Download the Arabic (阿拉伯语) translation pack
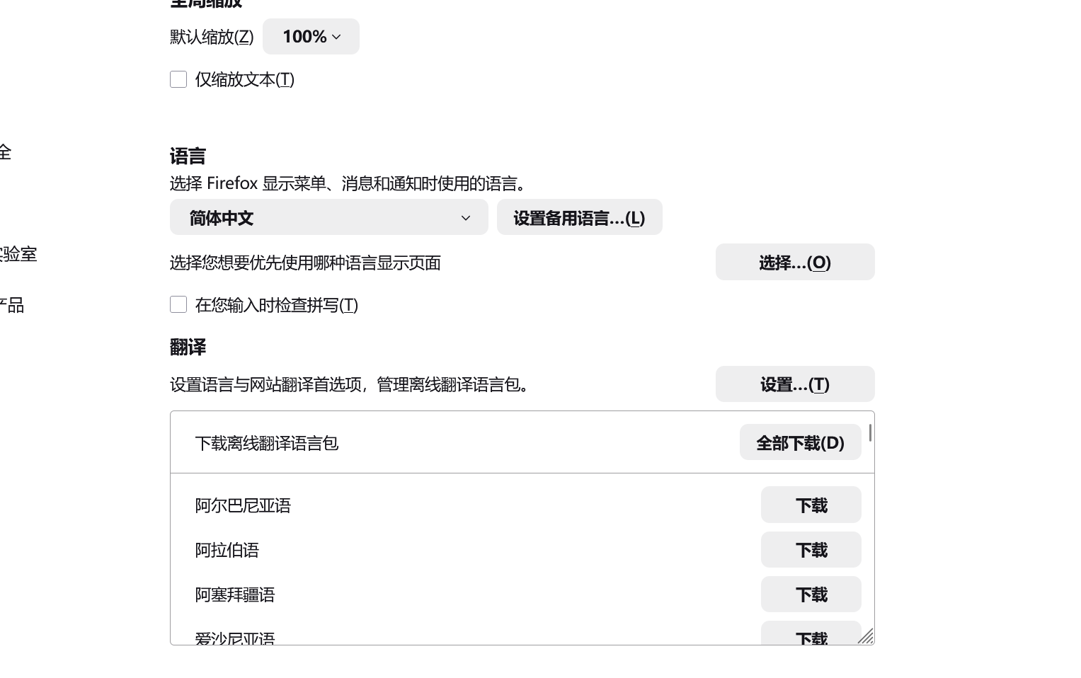The width and height of the screenshot is (1081, 678). coord(811,549)
